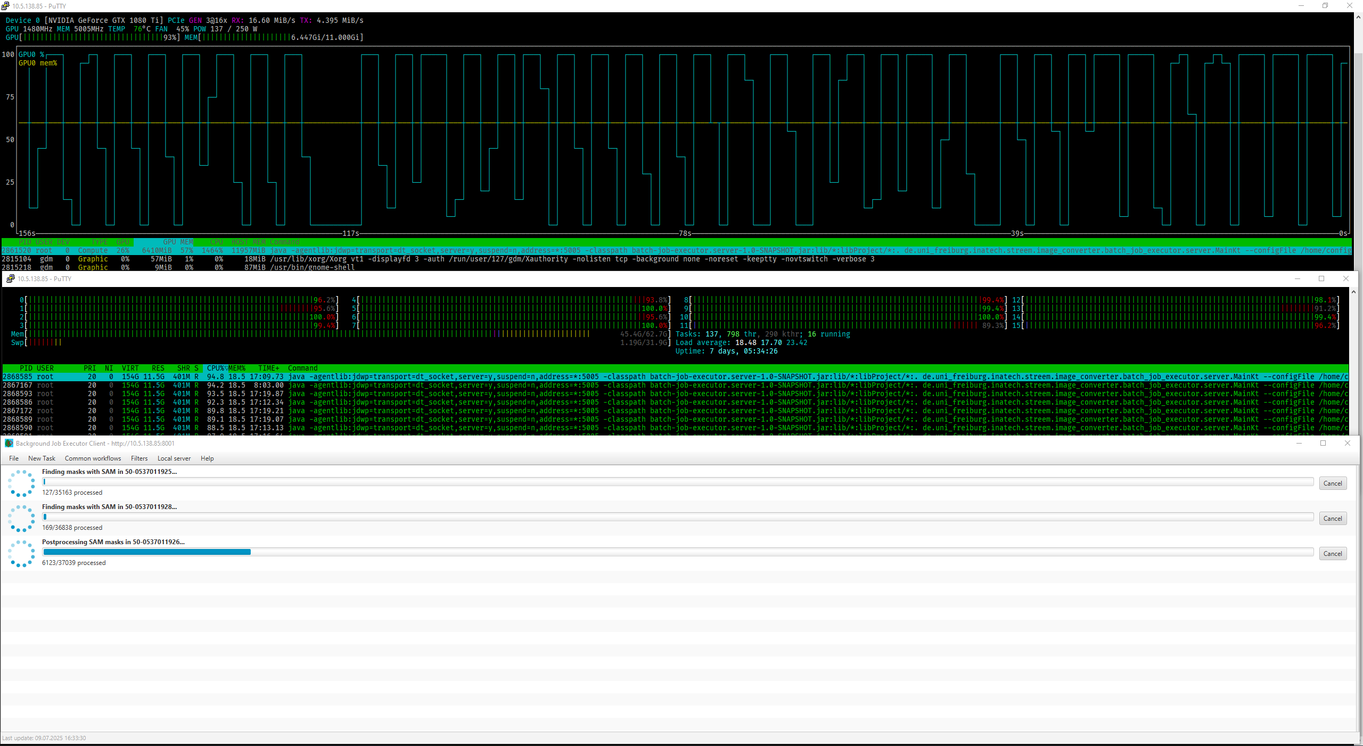Sort htop by MEM% column header
The width and height of the screenshot is (1363, 746).
(237, 368)
